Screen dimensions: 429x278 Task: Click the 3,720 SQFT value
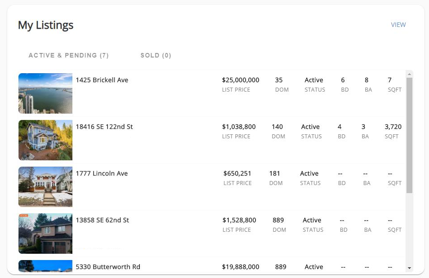(x=393, y=127)
